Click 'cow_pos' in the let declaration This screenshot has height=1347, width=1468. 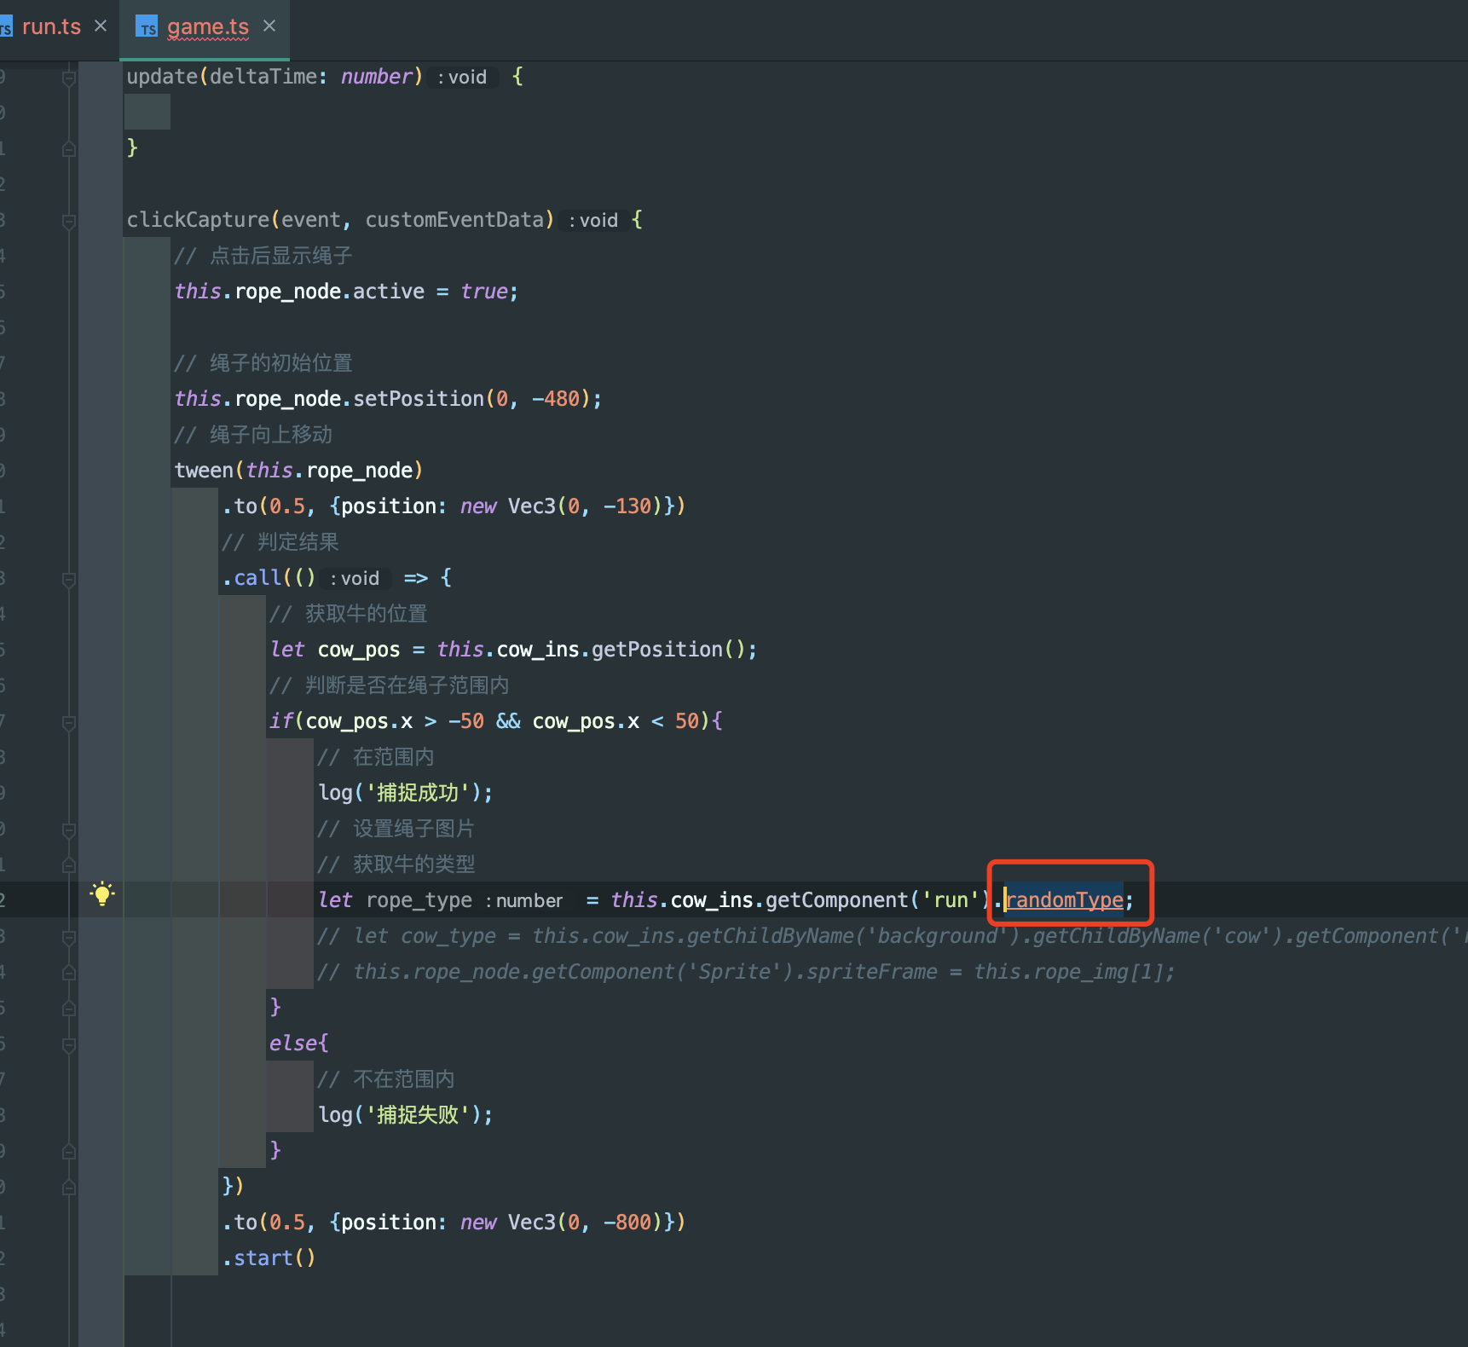point(358,650)
